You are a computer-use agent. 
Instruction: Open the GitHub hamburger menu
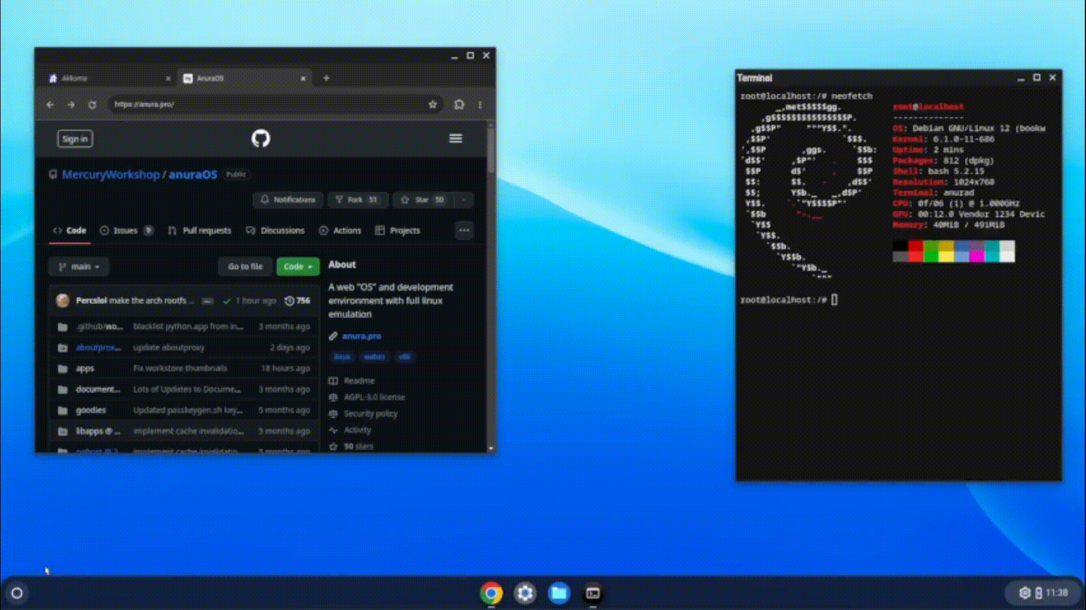click(x=456, y=138)
